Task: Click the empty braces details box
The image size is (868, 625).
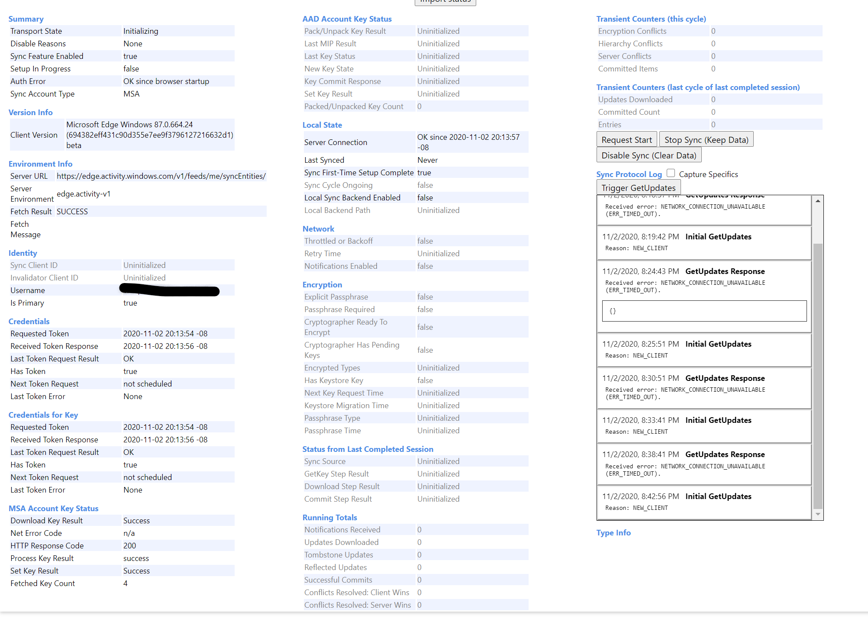Action: pyautogui.click(x=704, y=311)
